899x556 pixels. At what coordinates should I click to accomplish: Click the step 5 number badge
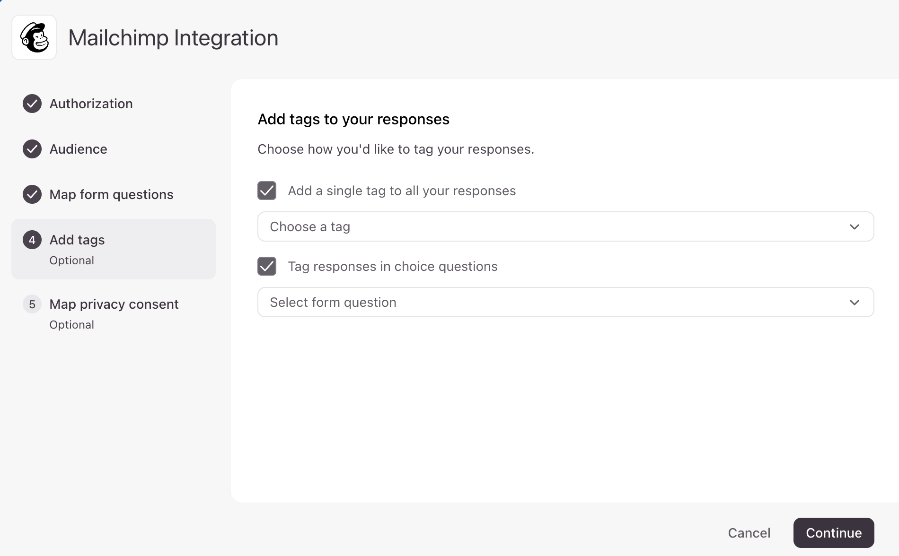[x=32, y=304]
